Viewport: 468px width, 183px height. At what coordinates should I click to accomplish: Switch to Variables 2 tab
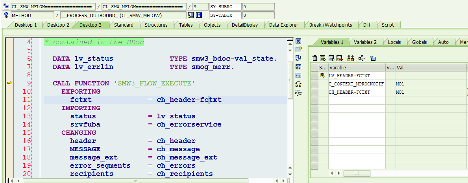(365, 42)
